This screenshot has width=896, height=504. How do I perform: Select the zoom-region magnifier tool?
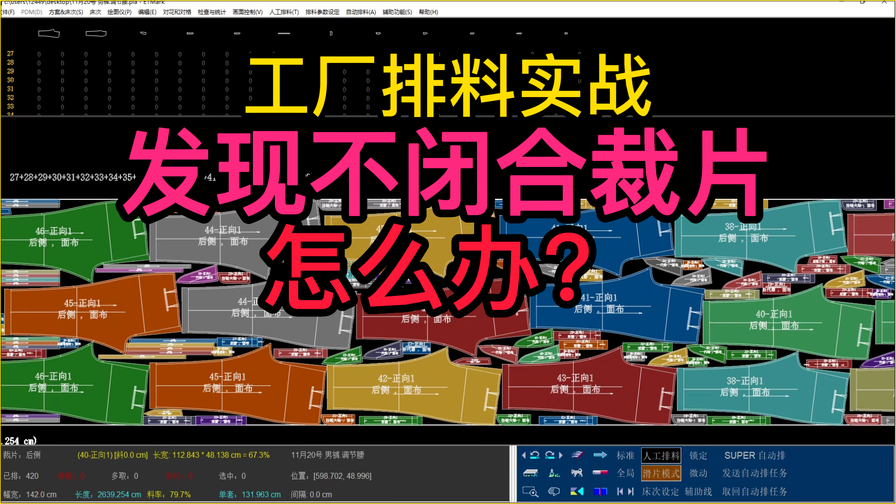tap(531, 491)
